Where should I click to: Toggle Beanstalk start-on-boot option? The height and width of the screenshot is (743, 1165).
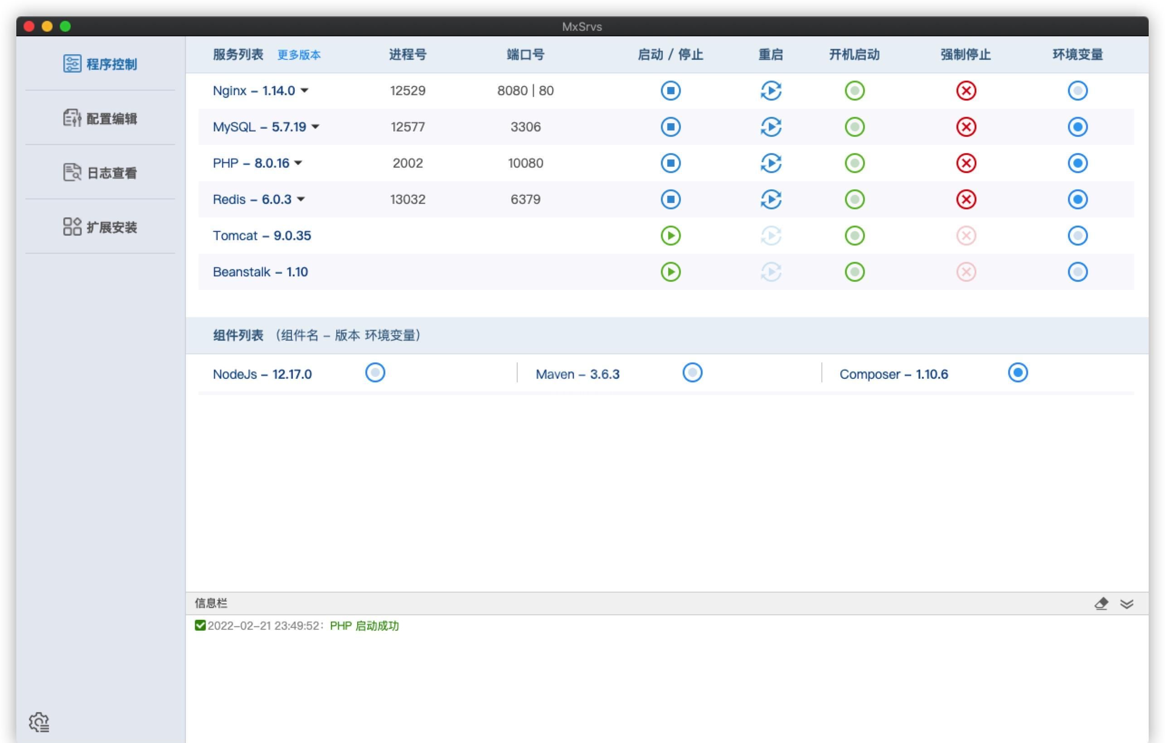pyautogui.click(x=855, y=272)
